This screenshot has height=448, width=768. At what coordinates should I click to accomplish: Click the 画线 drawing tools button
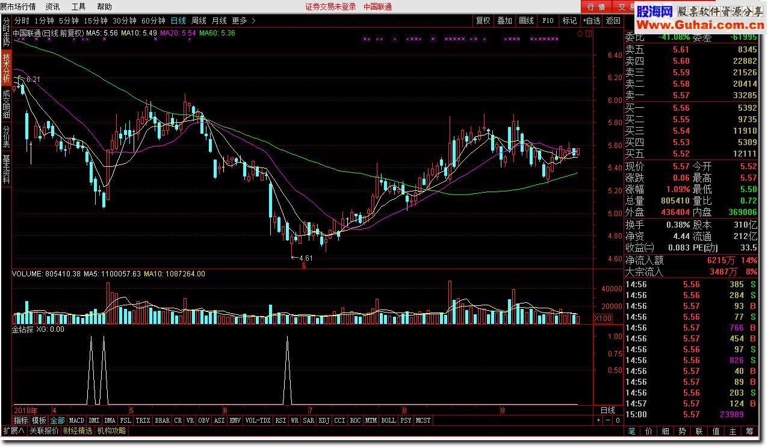pyautogui.click(x=527, y=20)
